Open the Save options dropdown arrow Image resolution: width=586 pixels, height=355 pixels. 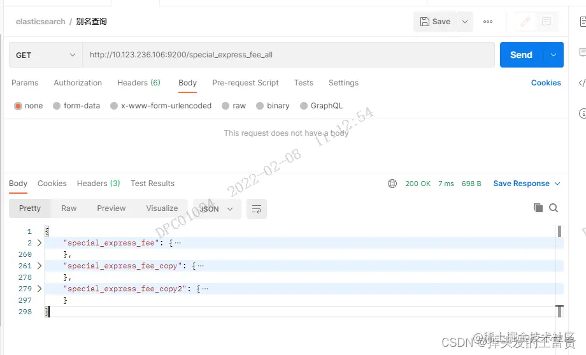(465, 22)
